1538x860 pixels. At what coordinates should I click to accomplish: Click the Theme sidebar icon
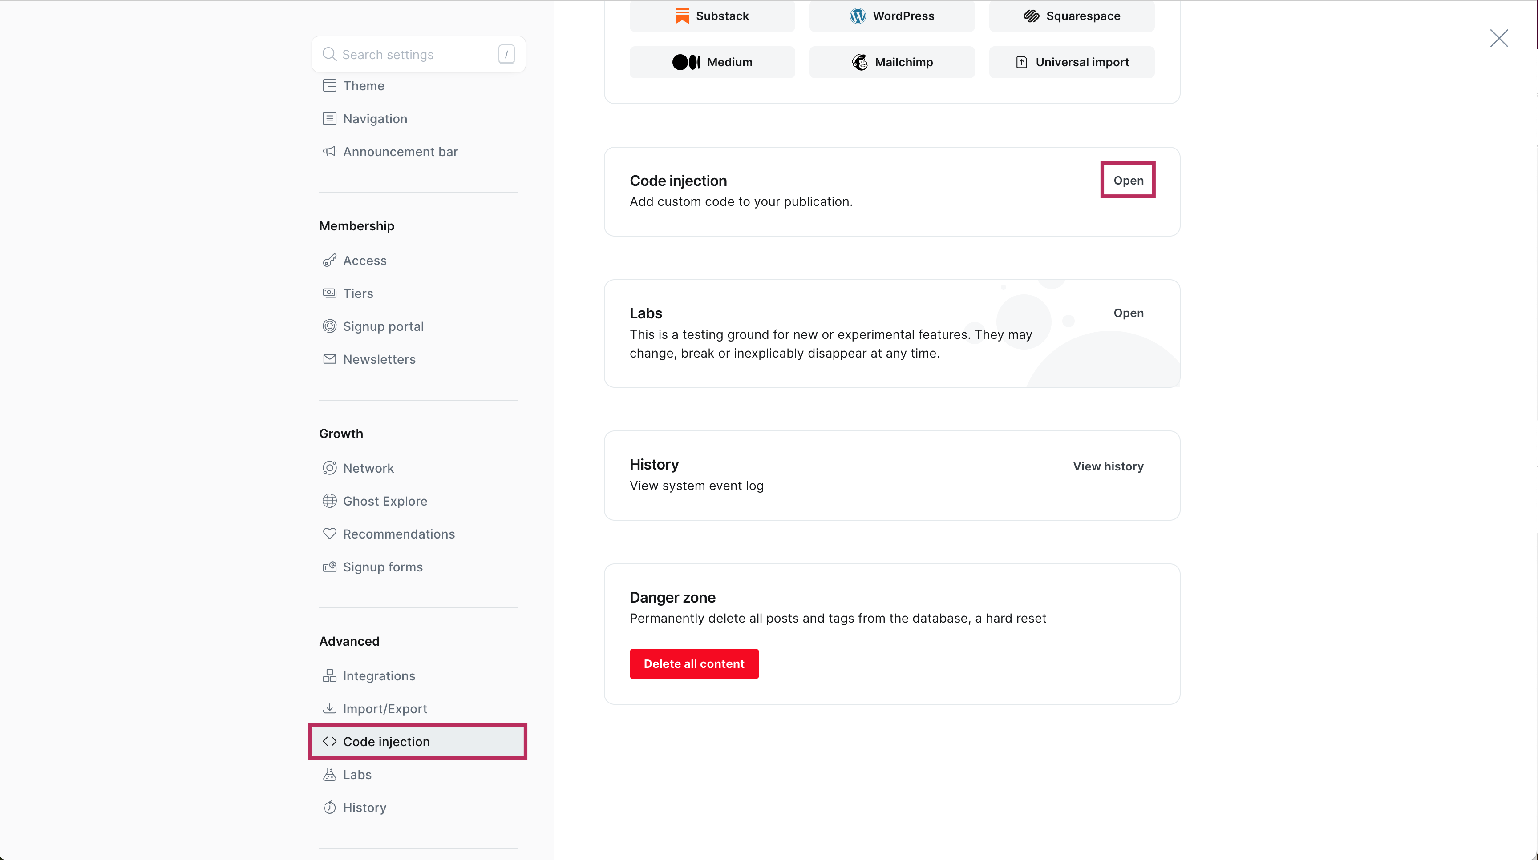coord(329,86)
